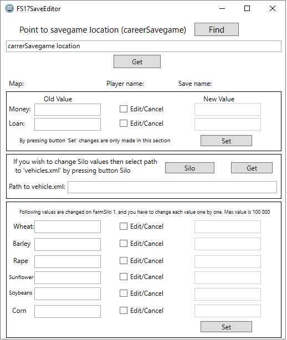
Task: Focus the Wheat new value field
Action: [x=228, y=227]
